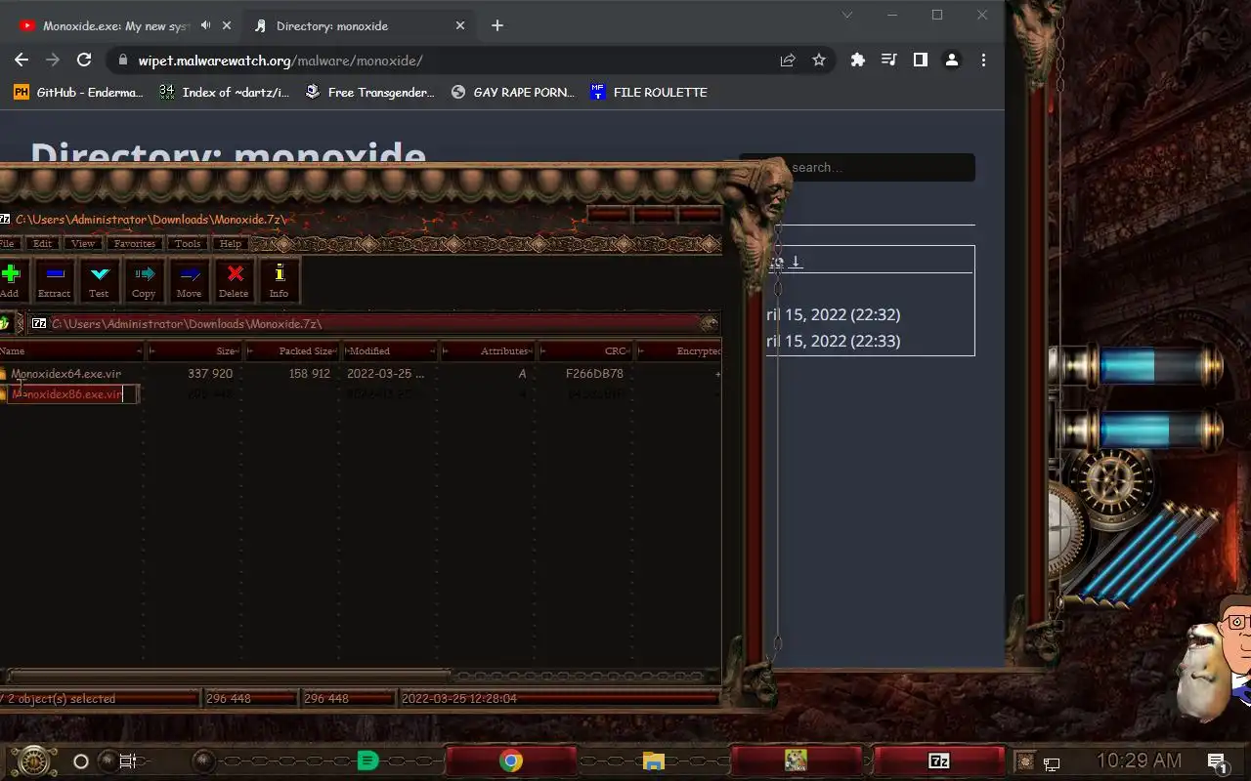
Task: Sort by the Name column header
Action: [x=70, y=350]
